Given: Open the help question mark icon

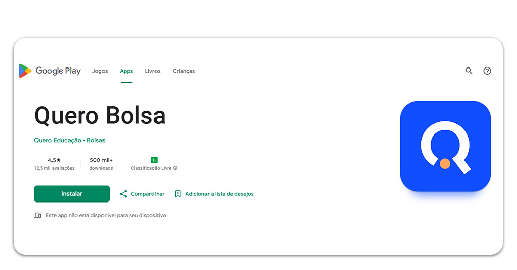Looking at the screenshot, I should tap(487, 71).
